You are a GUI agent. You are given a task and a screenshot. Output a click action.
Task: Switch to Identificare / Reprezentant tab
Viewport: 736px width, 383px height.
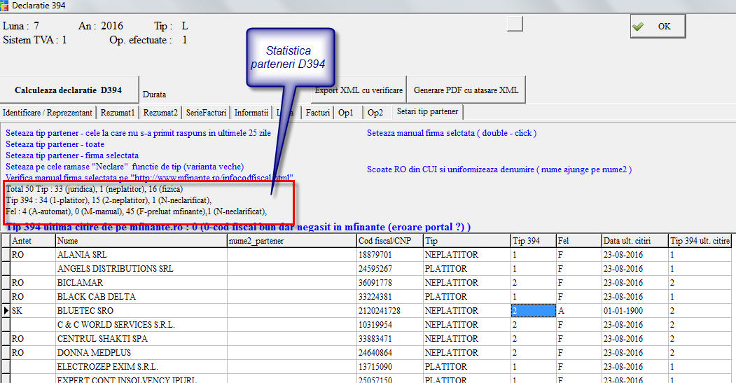(48, 112)
